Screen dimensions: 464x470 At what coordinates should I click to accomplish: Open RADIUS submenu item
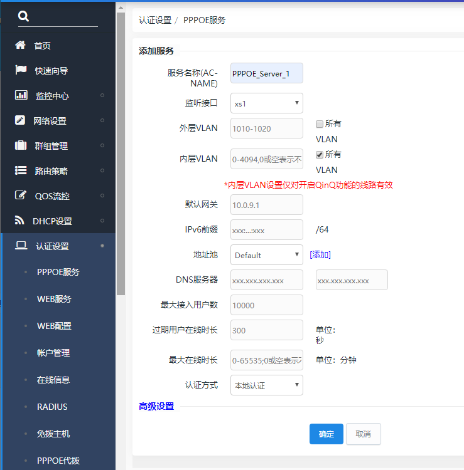pos(52,407)
